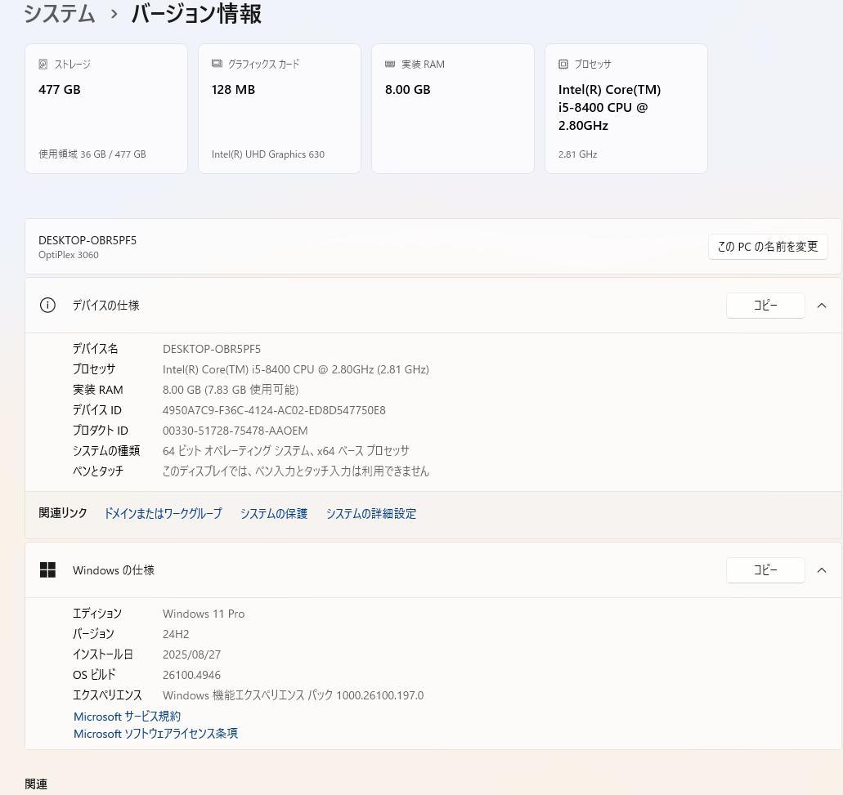Click the RAM icon beside 実装 RAM
Viewport: 843px width, 795px height.
(390, 64)
